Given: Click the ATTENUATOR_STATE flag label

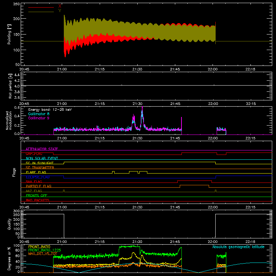Looking at the screenshot, I should pyautogui.click(x=42, y=149).
